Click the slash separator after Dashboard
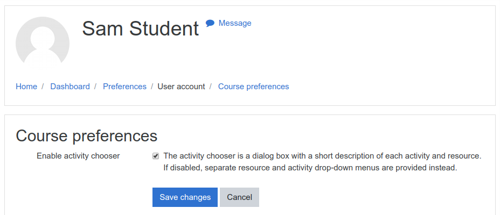The height and width of the screenshot is (215, 500). 95,87
